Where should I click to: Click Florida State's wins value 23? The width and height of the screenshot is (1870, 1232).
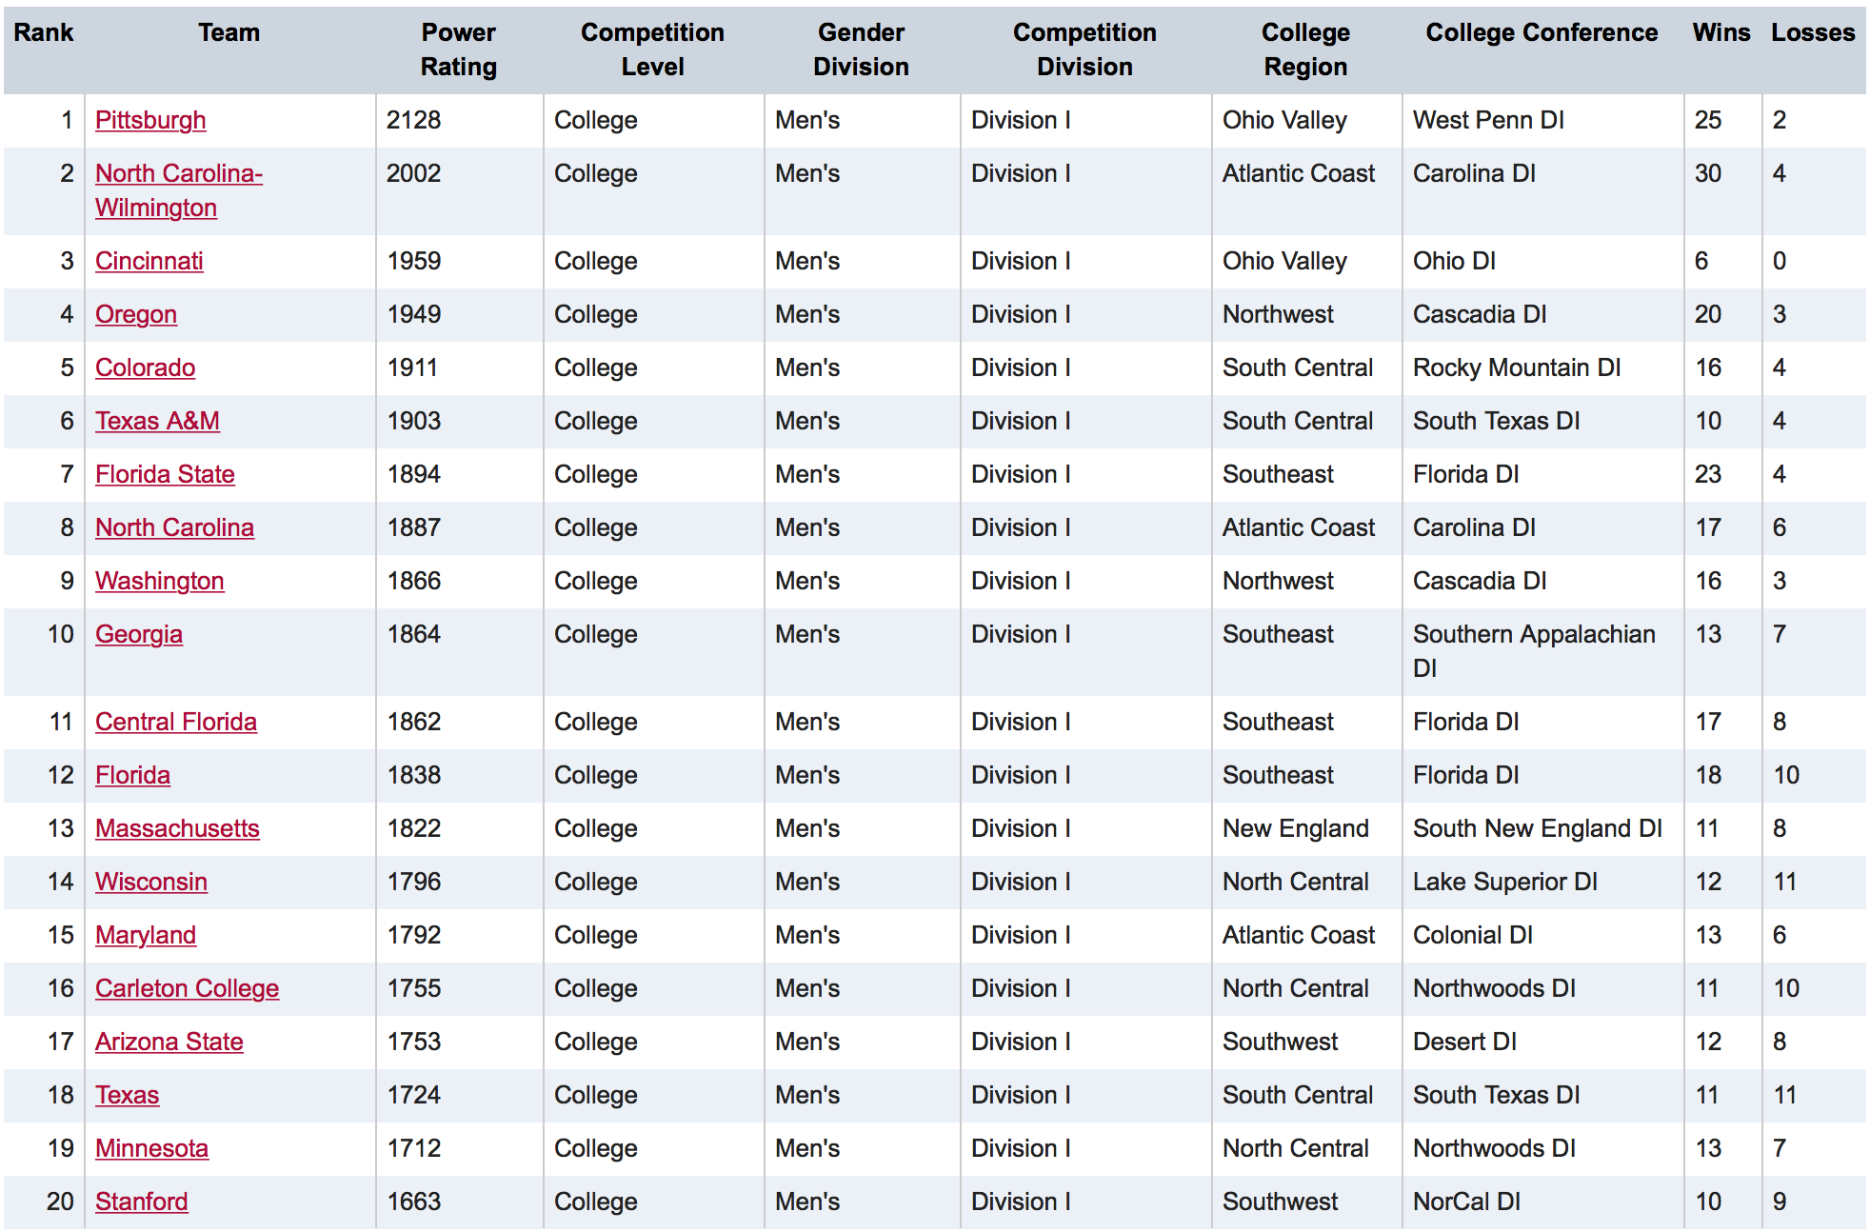tap(1708, 474)
